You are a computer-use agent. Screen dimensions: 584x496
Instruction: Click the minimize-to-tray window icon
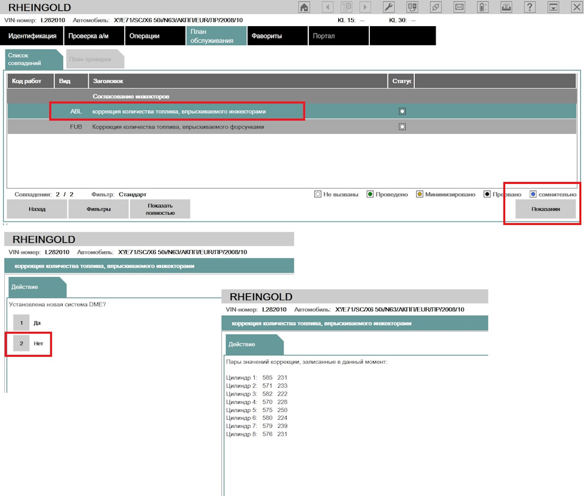coord(553,7)
